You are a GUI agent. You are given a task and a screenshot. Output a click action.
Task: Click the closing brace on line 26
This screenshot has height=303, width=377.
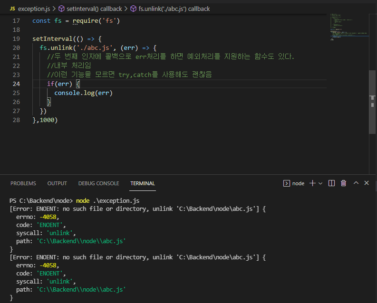[x=49, y=102]
